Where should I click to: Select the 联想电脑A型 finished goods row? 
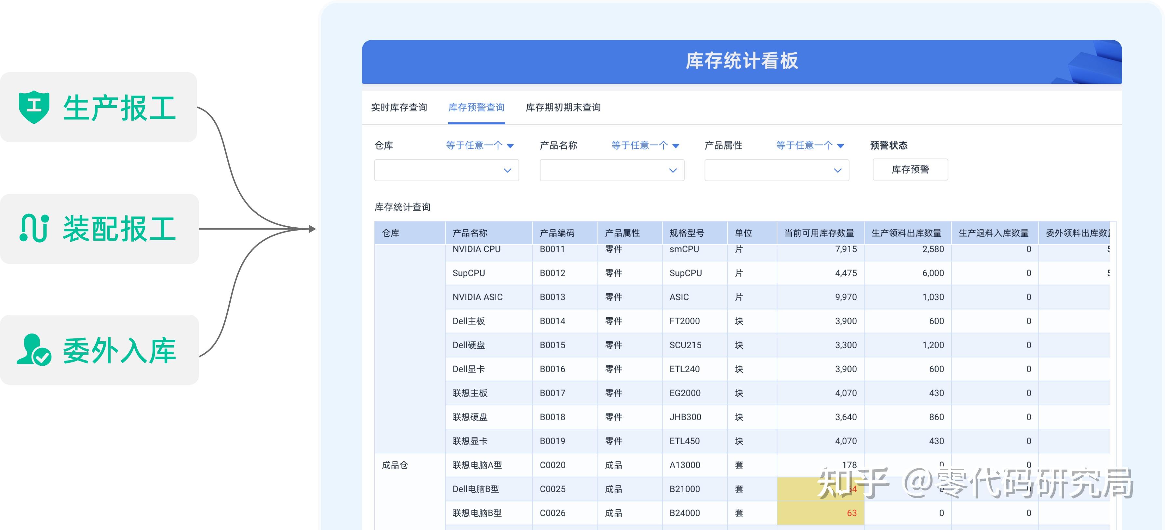479,465
